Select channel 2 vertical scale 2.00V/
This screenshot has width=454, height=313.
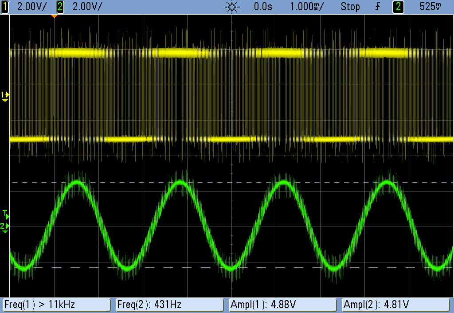(x=86, y=7)
